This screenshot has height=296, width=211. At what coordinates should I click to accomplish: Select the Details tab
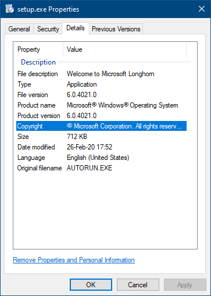76,28
